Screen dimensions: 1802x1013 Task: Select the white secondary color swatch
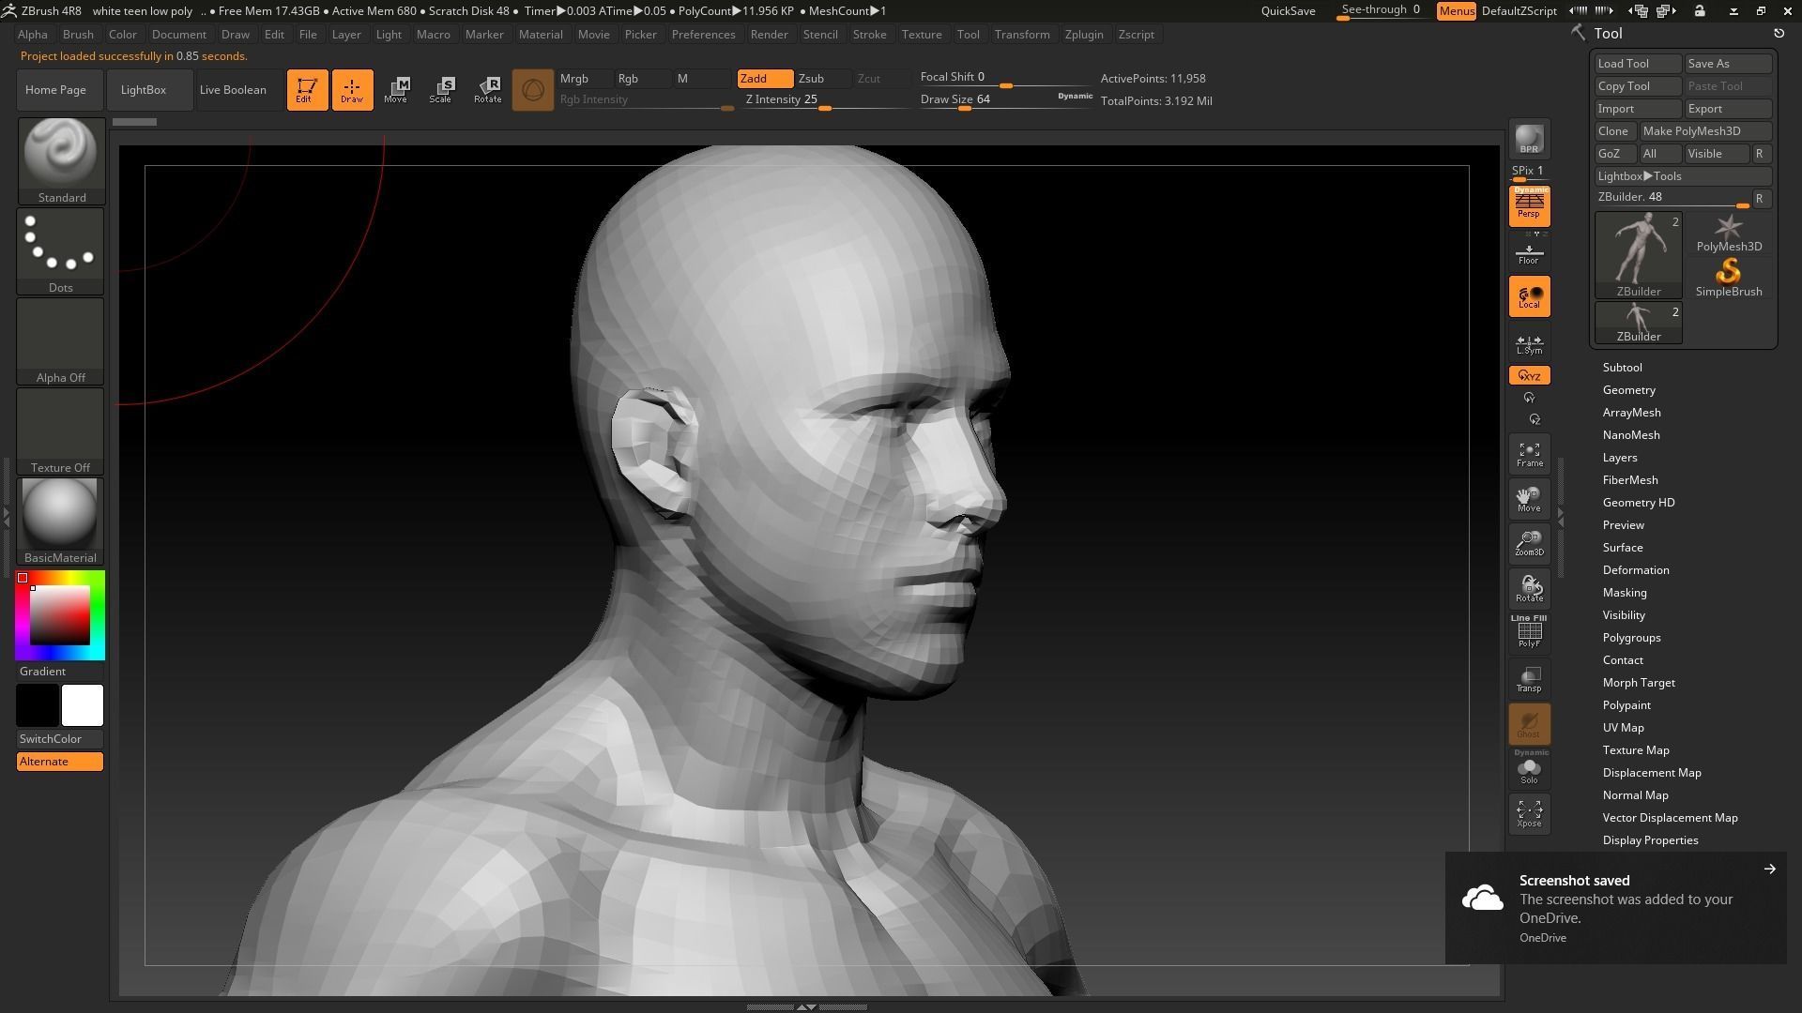point(83,705)
